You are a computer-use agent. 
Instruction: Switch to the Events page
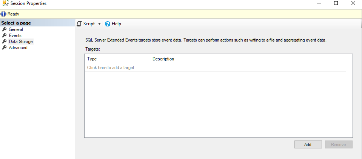(x=15, y=36)
